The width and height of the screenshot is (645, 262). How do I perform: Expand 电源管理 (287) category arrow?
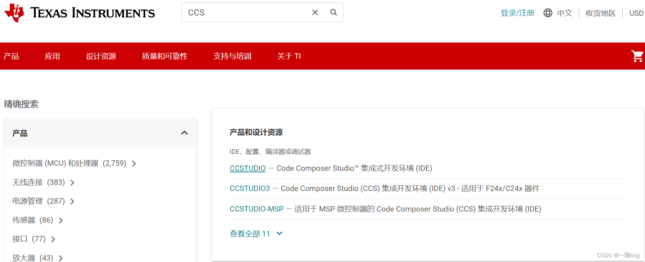click(x=72, y=201)
